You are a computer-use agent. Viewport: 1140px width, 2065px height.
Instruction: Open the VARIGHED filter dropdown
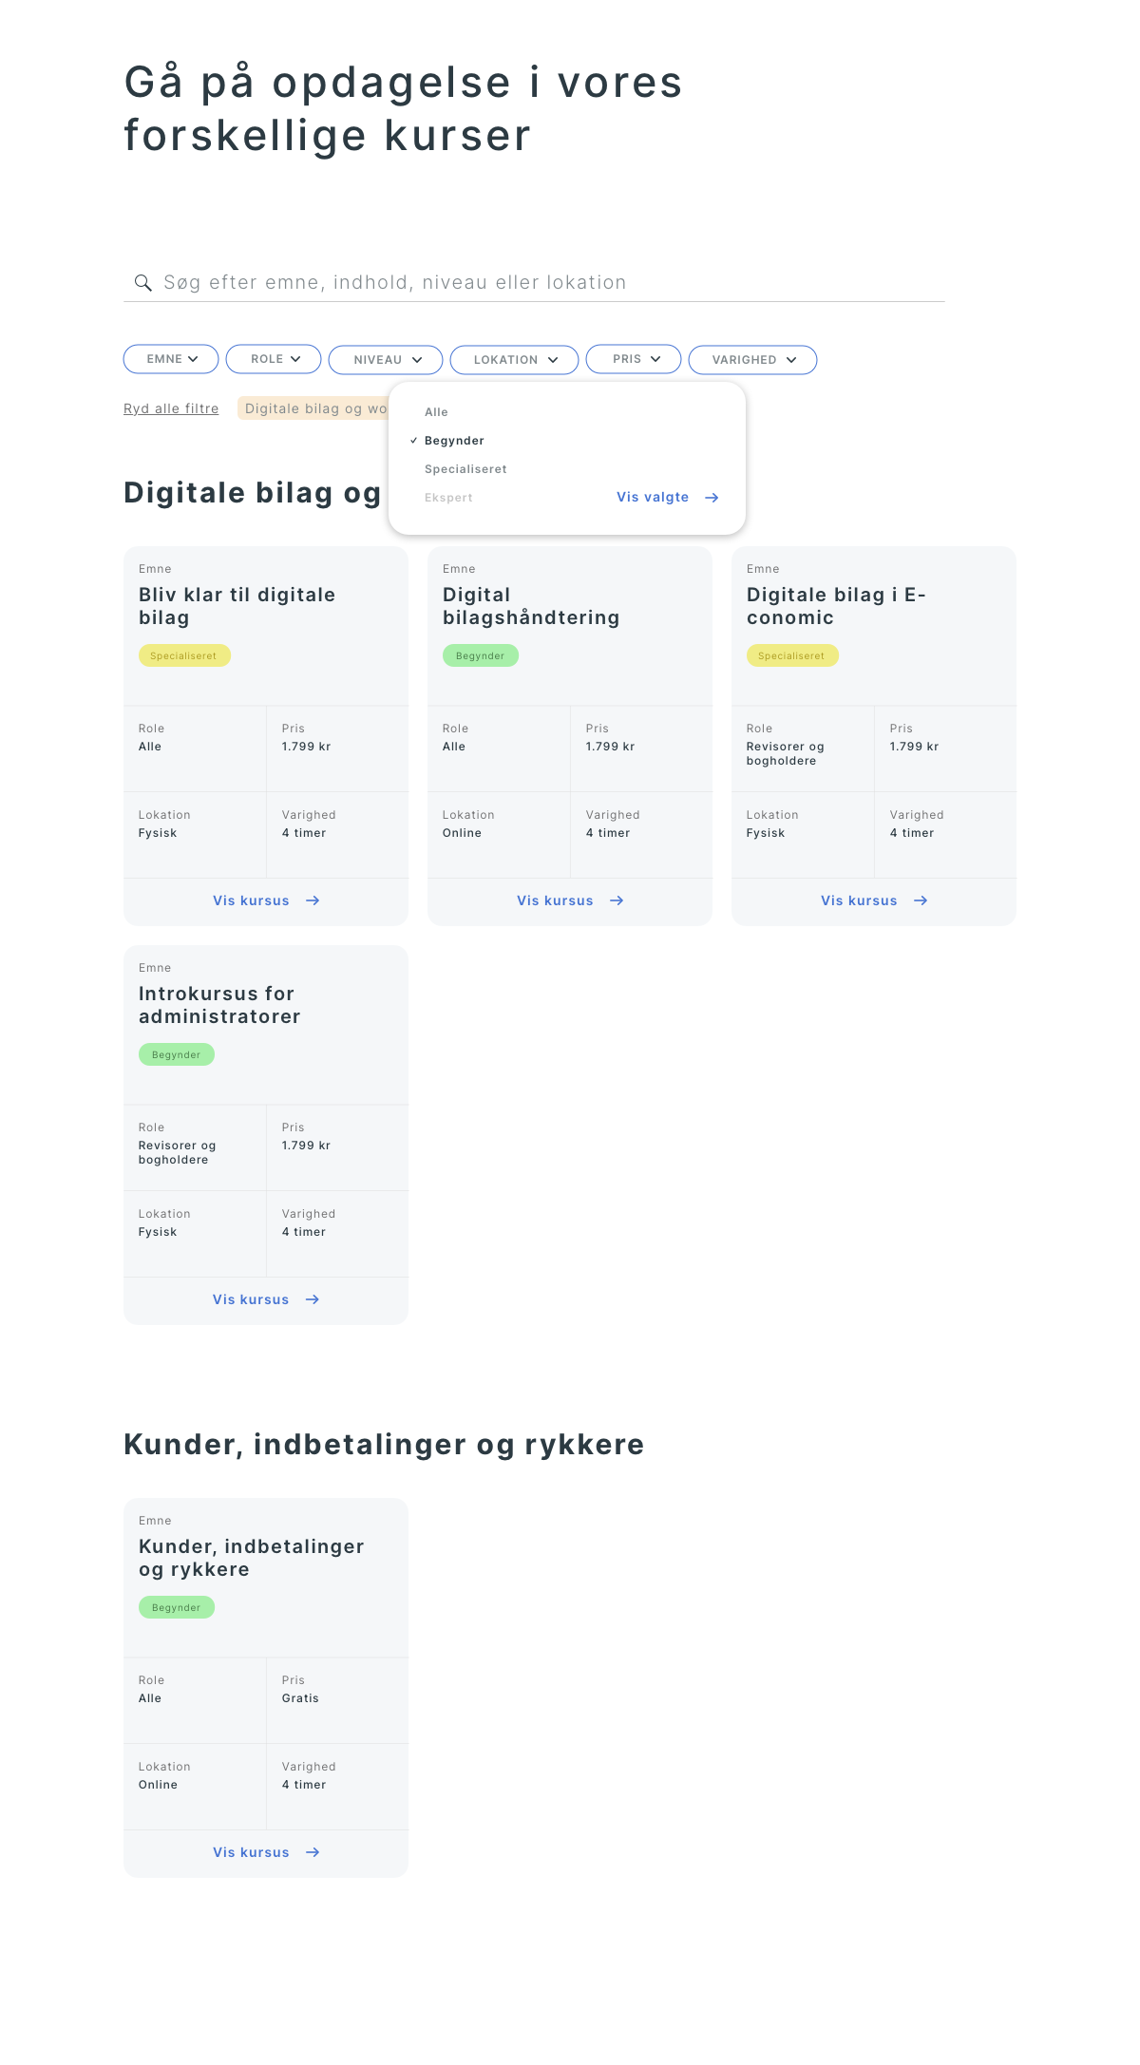[752, 360]
